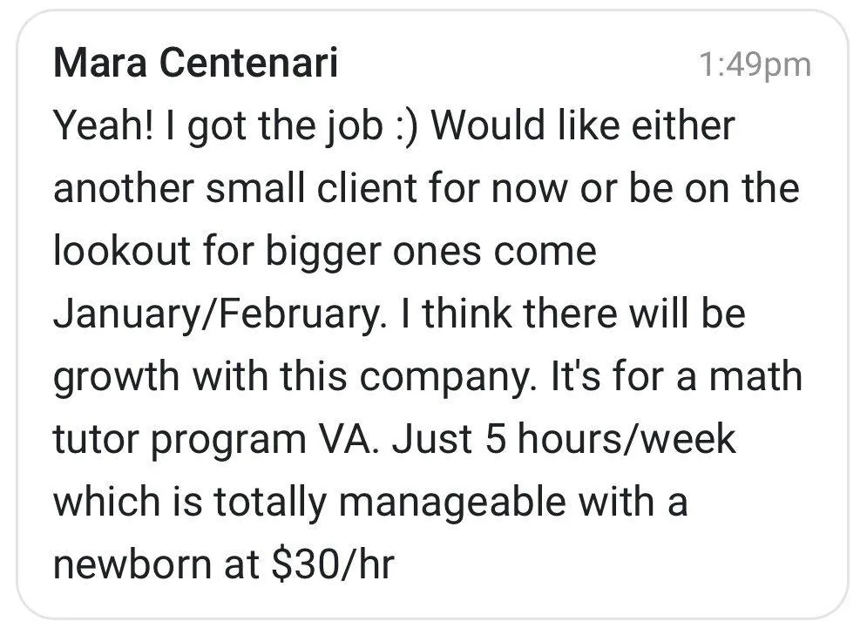
Task: Click the 1:49pm message timestamp
Action: click(755, 64)
